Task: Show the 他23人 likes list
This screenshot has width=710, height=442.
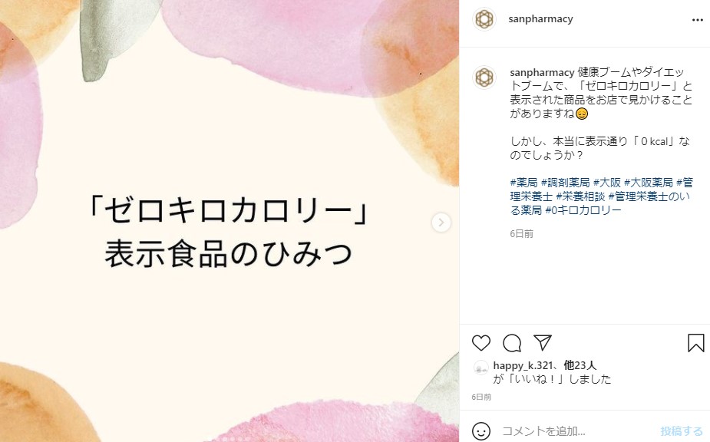Action: [x=580, y=365]
